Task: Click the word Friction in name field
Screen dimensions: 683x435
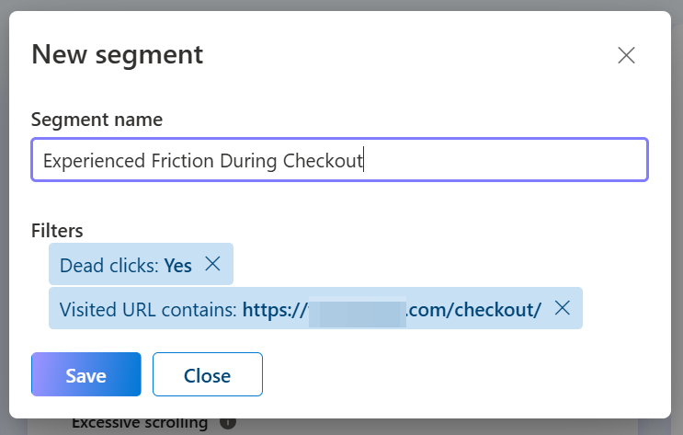Action: coord(183,161)
